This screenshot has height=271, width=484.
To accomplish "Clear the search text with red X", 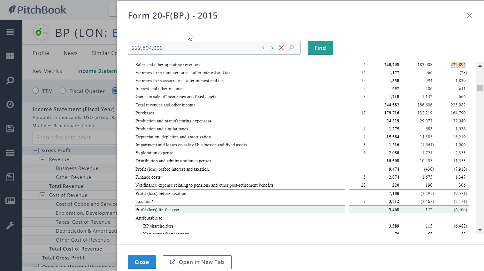I will coord(281,48).
